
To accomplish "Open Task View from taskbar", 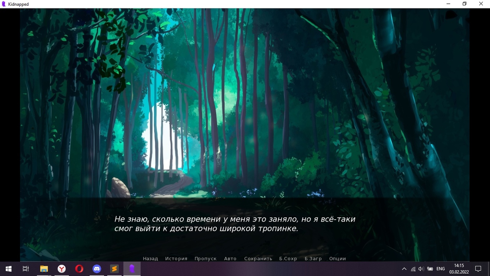I will point(26,269).
